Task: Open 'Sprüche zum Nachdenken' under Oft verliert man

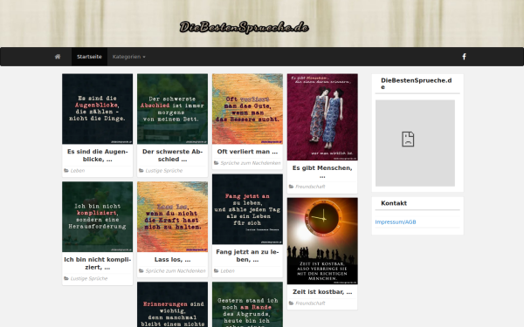Action: [x=251, y=163]
